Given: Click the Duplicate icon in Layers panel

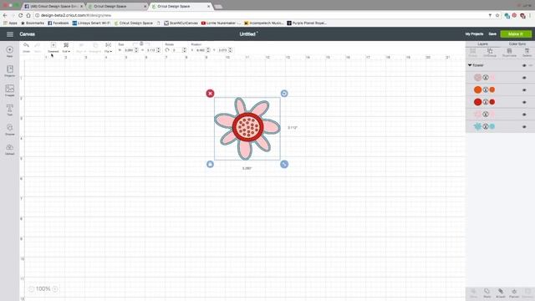Looking at the screenshot, I should pos(509,53).
